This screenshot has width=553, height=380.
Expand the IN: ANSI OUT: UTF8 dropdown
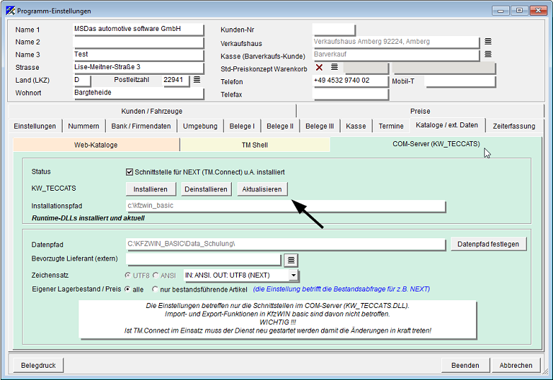tap(294, 275)
